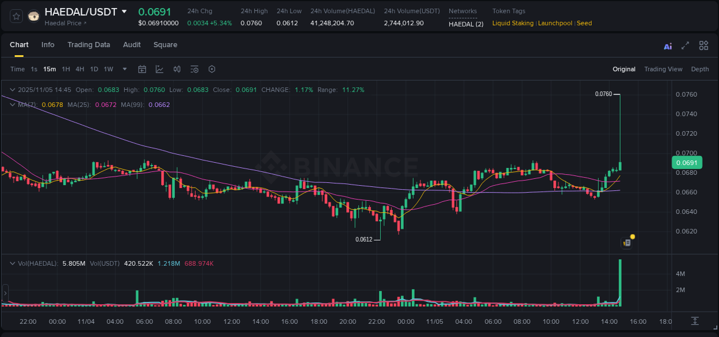This screenshot has height=337, width=719.
Task: Expand the timeframe options arrow beside 1W
Action: [x=124, y=69]
